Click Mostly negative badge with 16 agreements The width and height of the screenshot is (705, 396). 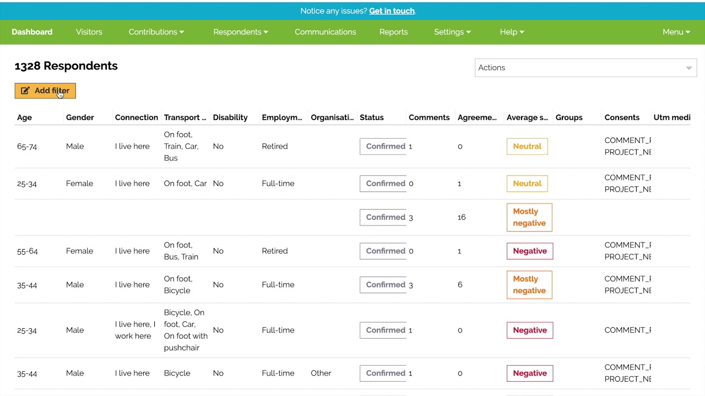coord(529,217)
